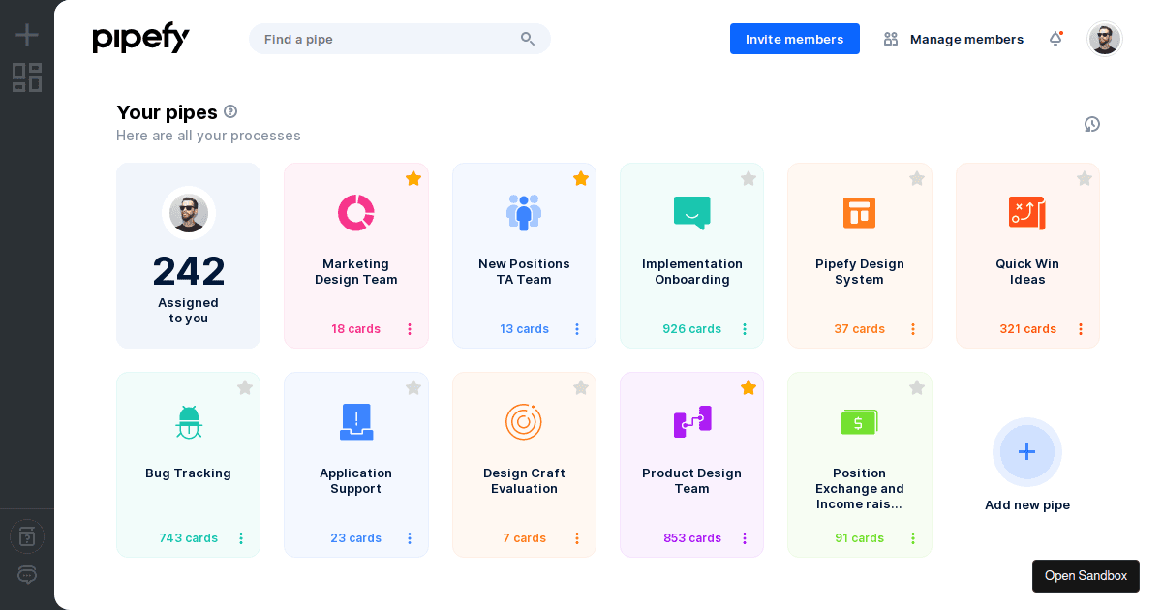Screen dimensions: 1162x610
Task: Open the Your pipes help tooltip
Action: click(x=230, y=111)
